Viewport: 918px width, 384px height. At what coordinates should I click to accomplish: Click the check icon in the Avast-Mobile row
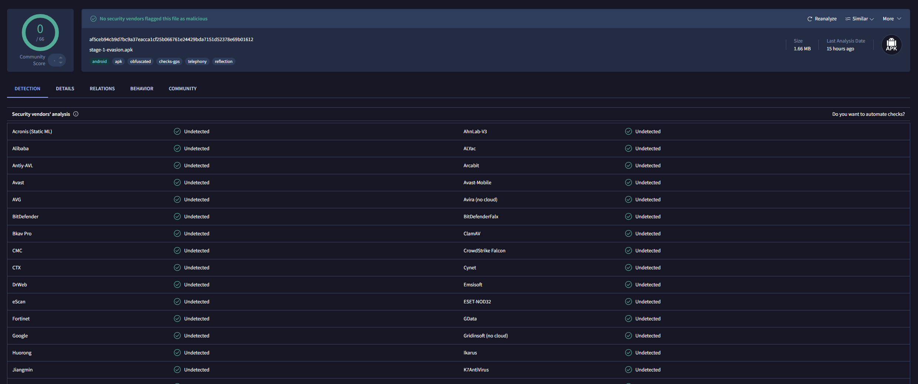(629, 182)
